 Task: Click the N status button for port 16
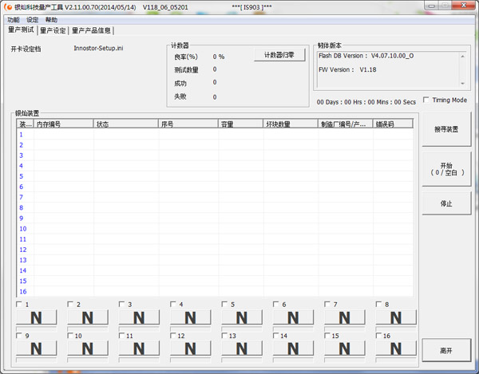(396, 348)
